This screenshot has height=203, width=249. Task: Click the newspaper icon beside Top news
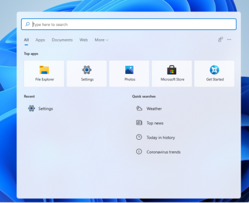click(x=139, y=123)
